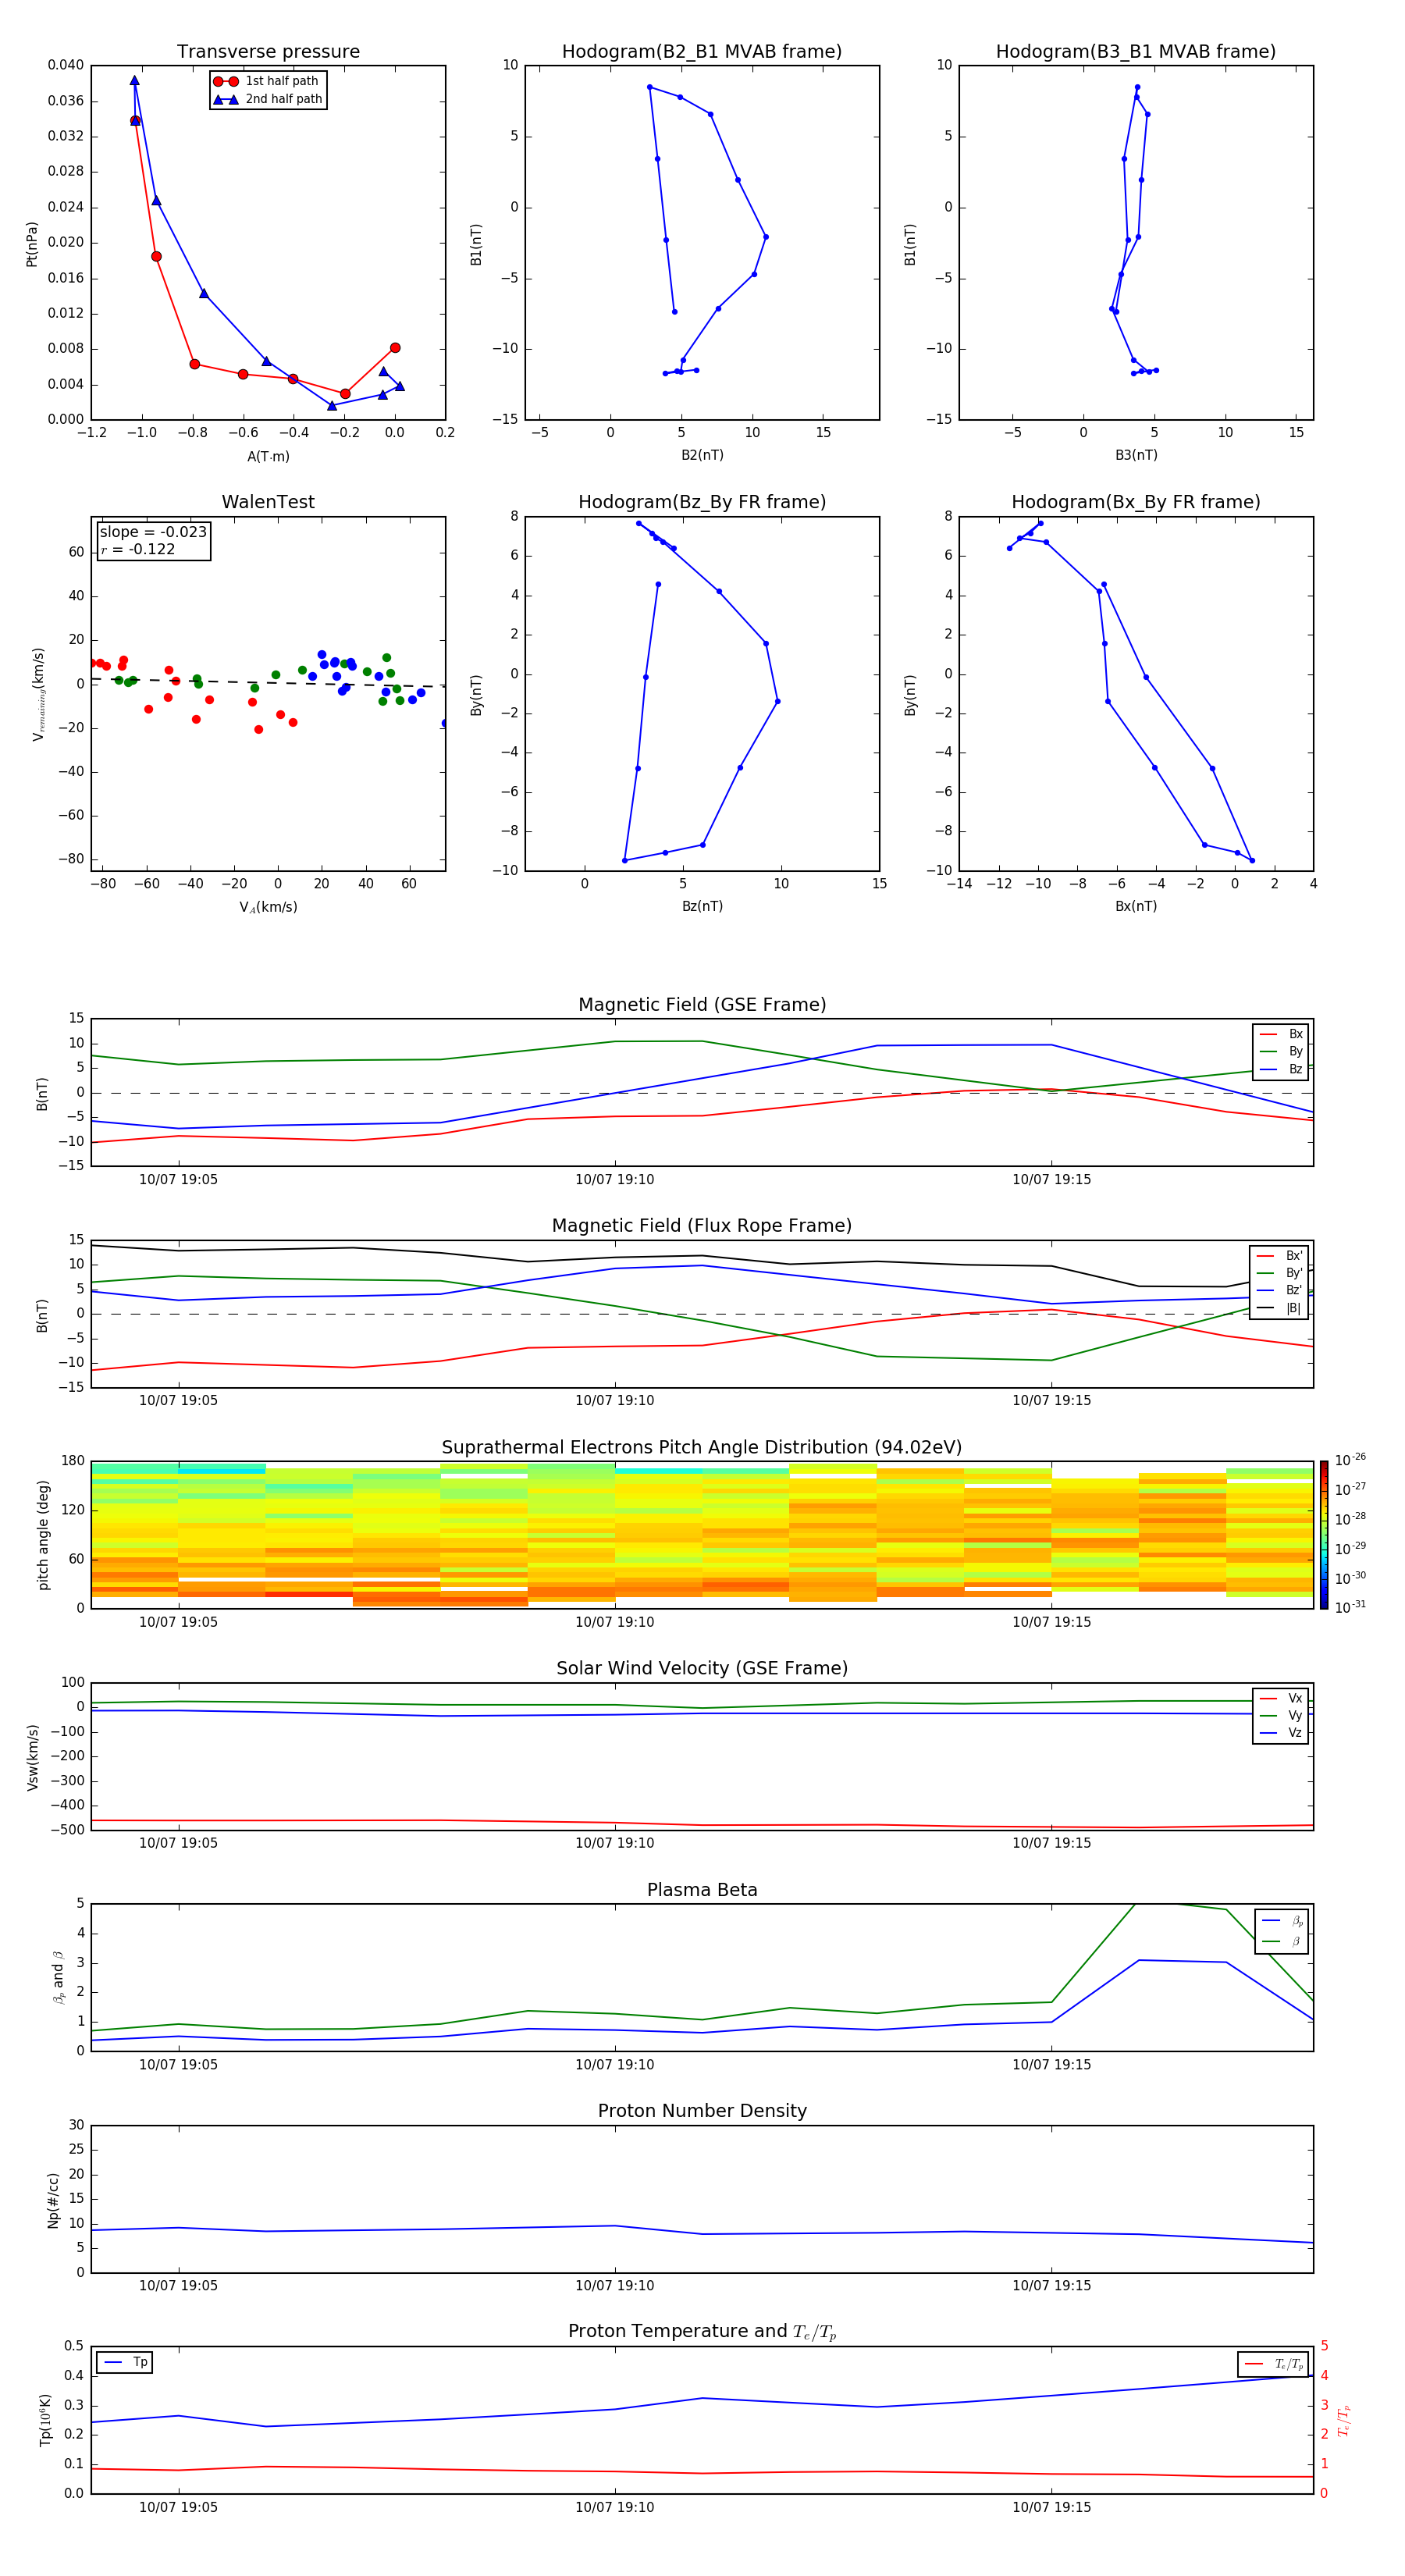Click the "B2(nT)" x-axis label
This screenshot has width=1405, height=2576.
pyautogui.click(x=702, y=456)
